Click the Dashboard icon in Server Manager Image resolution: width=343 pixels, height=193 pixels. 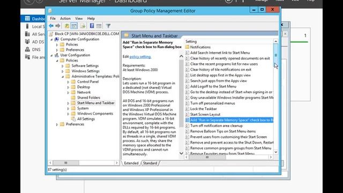click(x=27, y=19)
